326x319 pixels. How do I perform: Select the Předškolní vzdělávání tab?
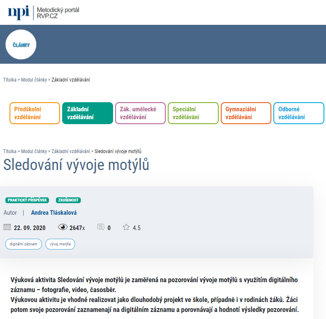click(35, 113)
